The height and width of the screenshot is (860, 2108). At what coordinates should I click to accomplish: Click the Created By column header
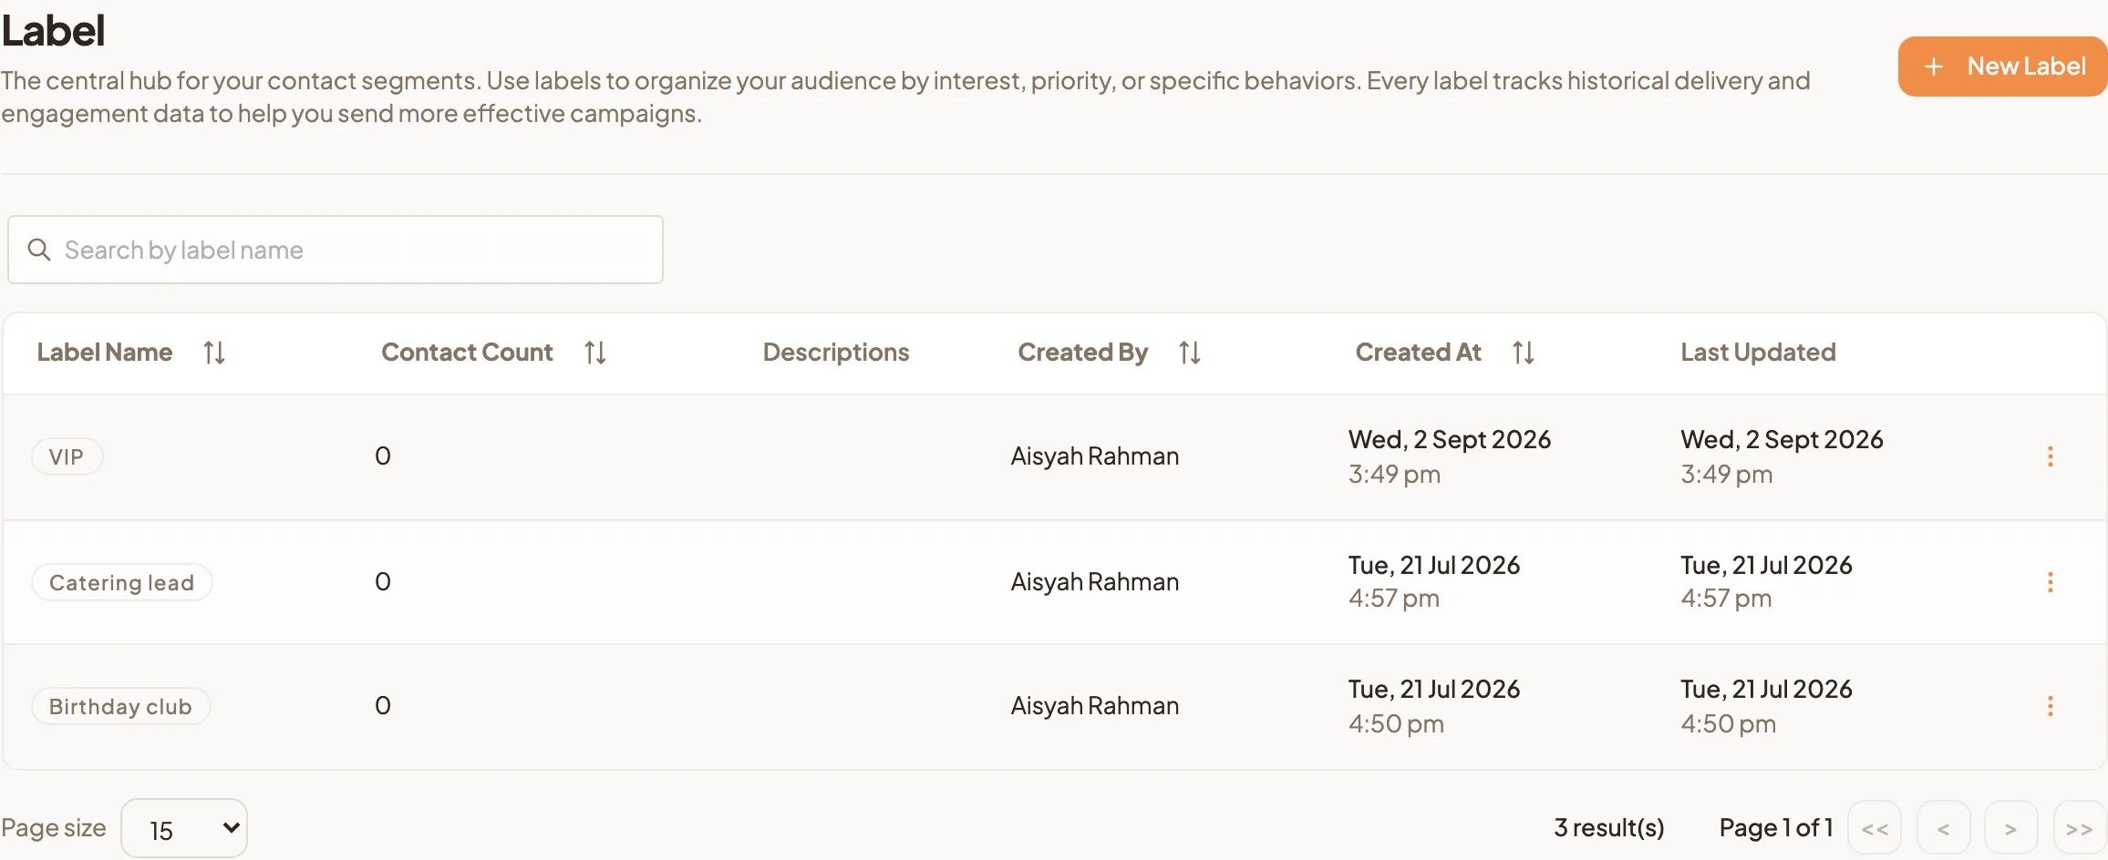point(1083,353)
